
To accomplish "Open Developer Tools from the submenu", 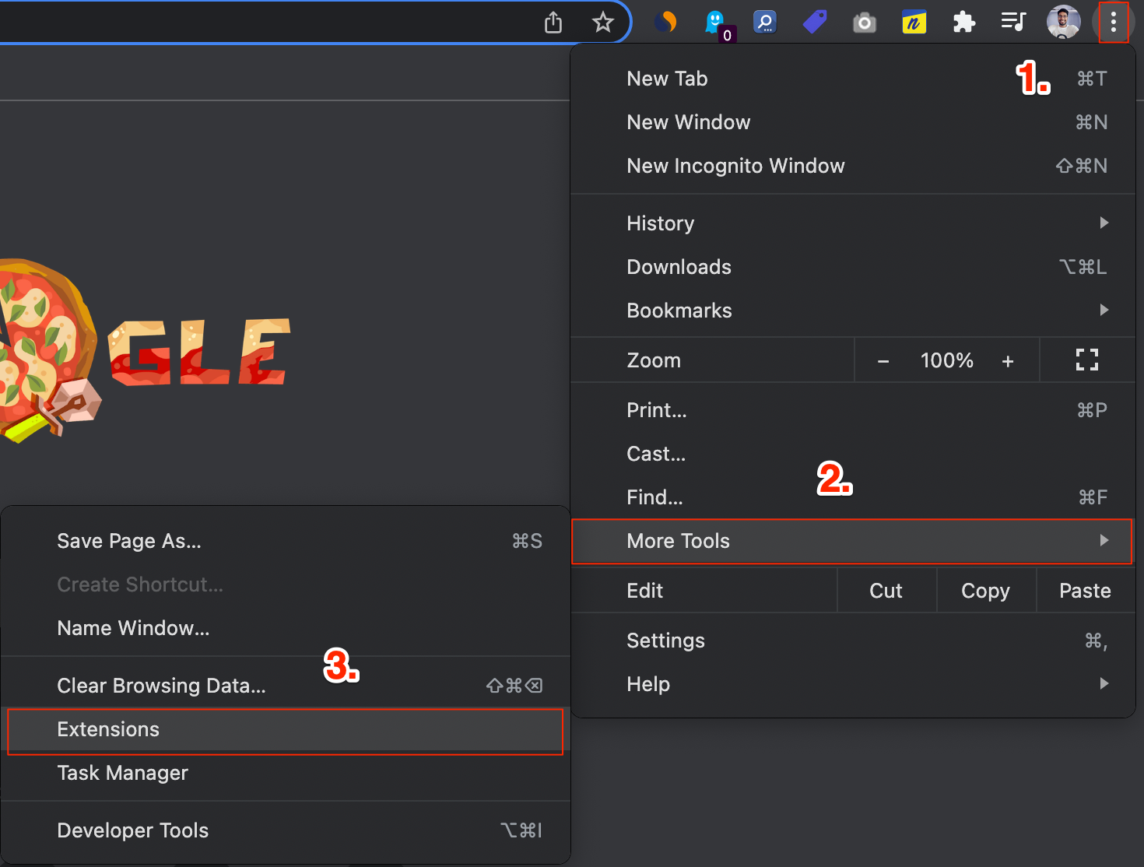I will click(x=132, y=830).
